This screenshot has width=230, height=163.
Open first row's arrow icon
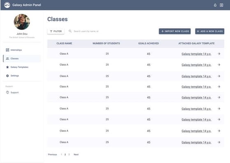click(x=219, y=54)
